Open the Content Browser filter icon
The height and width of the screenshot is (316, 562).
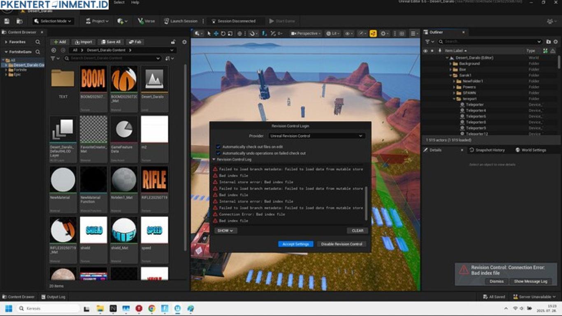tap(52, 58)
